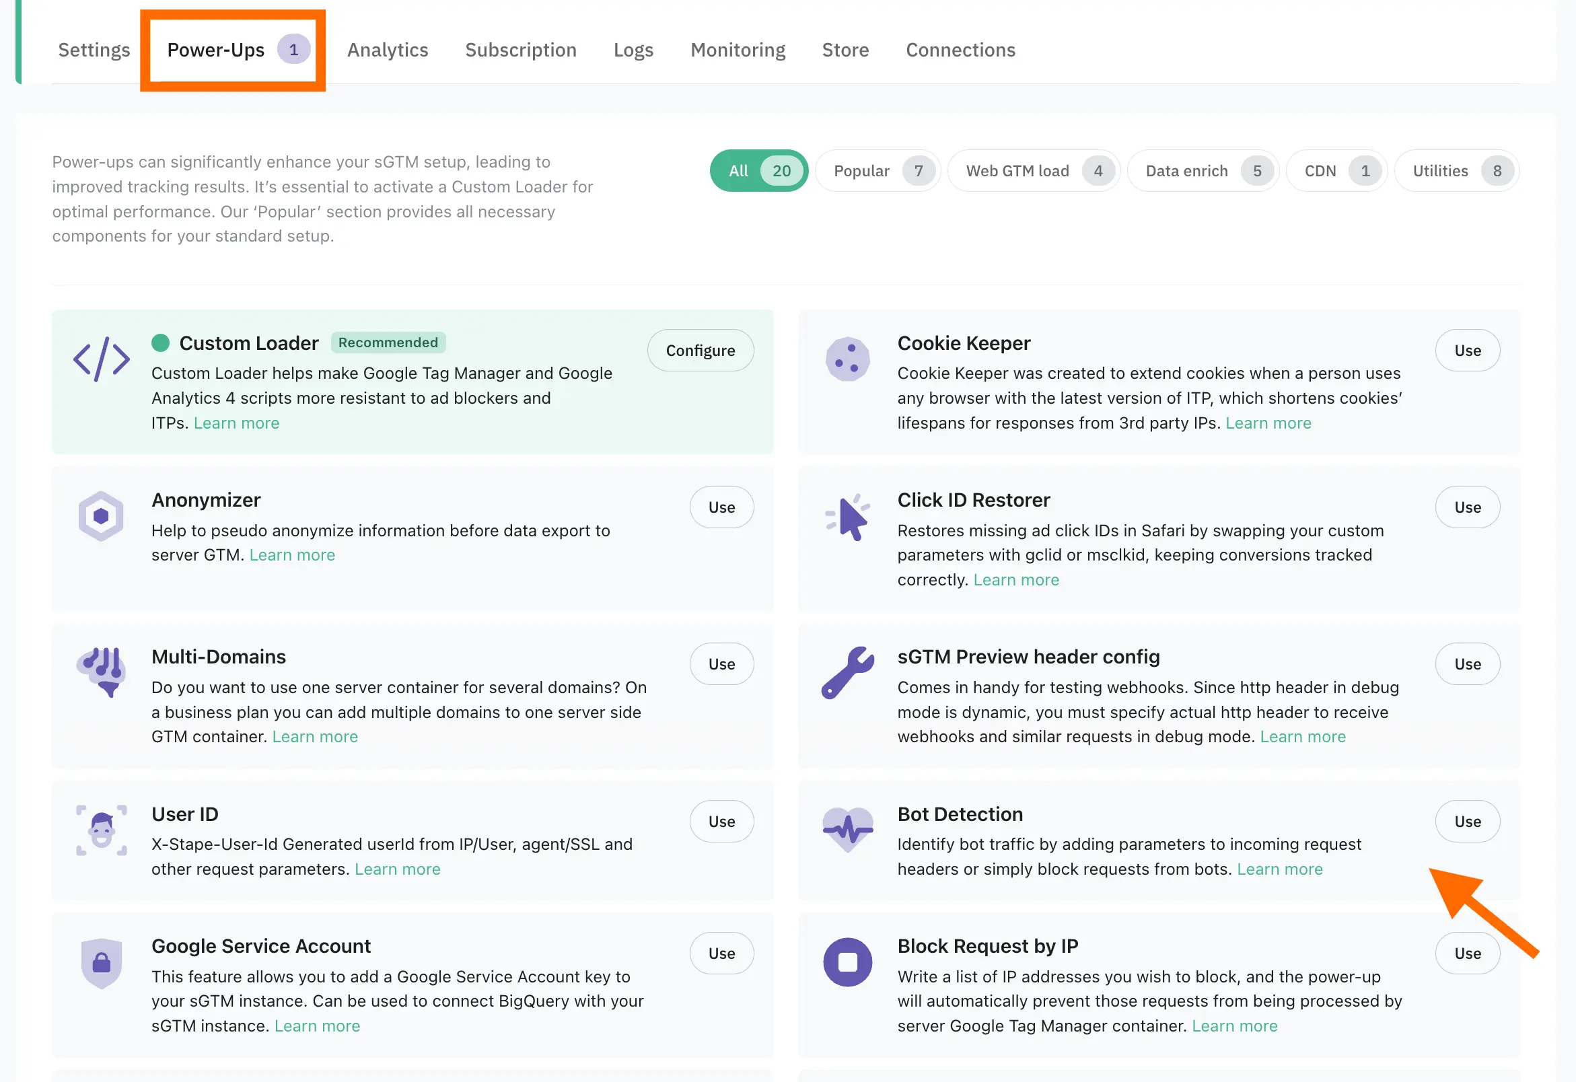Image resolution: width=1576 pixels, height=1082 pixels.
Task: Open the Monitoring tab
Action: click(737, 50)
